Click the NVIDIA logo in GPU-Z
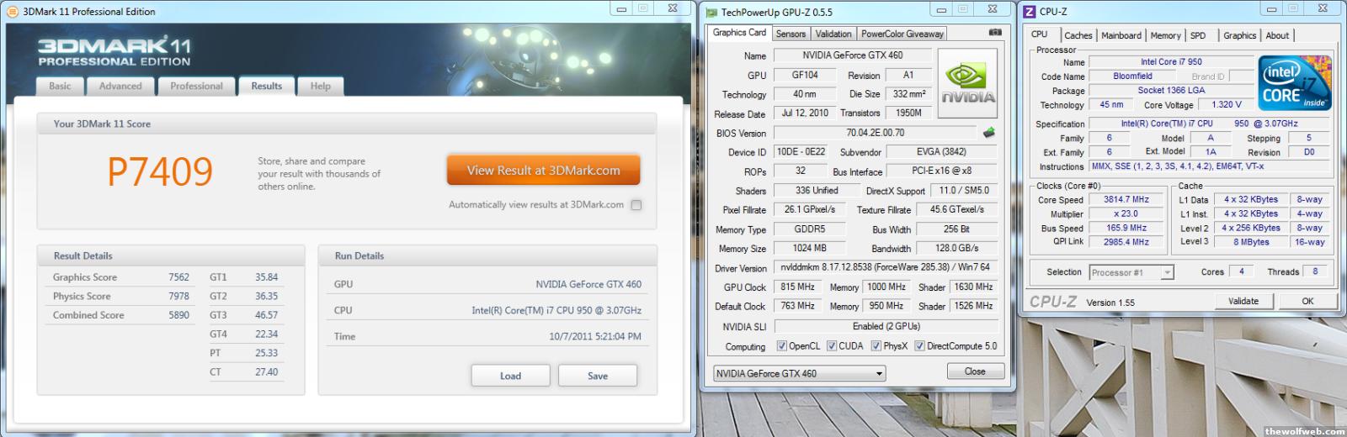 point(967,85)
